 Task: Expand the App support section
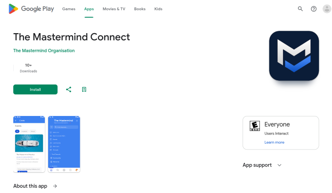[262, 165]
